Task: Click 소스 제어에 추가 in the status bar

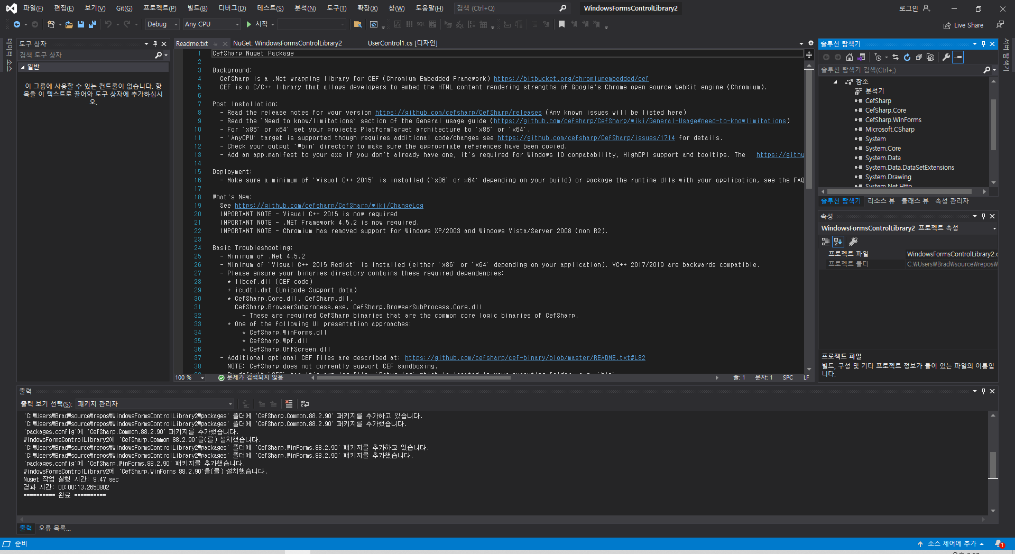Action: [952, 543]
